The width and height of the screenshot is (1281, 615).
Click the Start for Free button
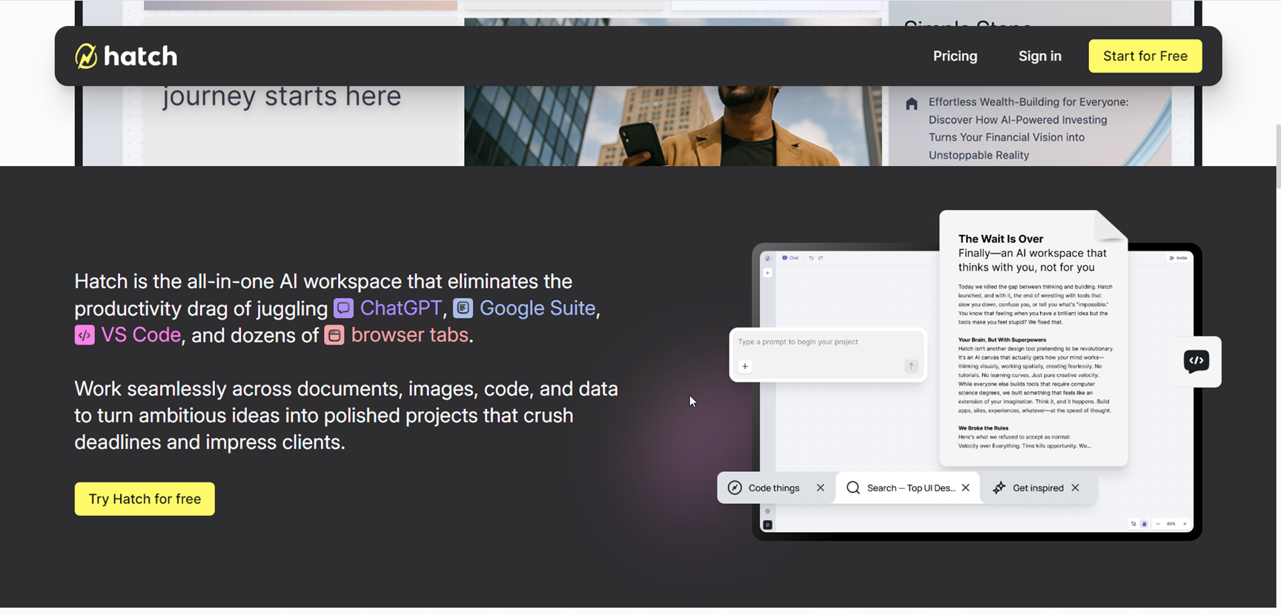[x=1145, y=56]
